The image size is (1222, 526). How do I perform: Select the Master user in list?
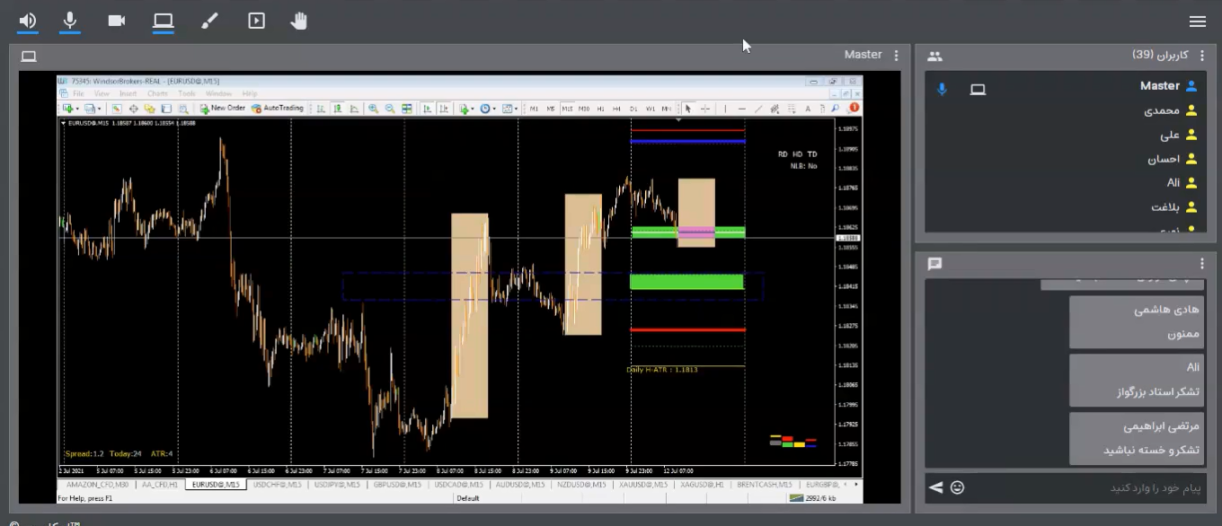(x=1159, y=86)
